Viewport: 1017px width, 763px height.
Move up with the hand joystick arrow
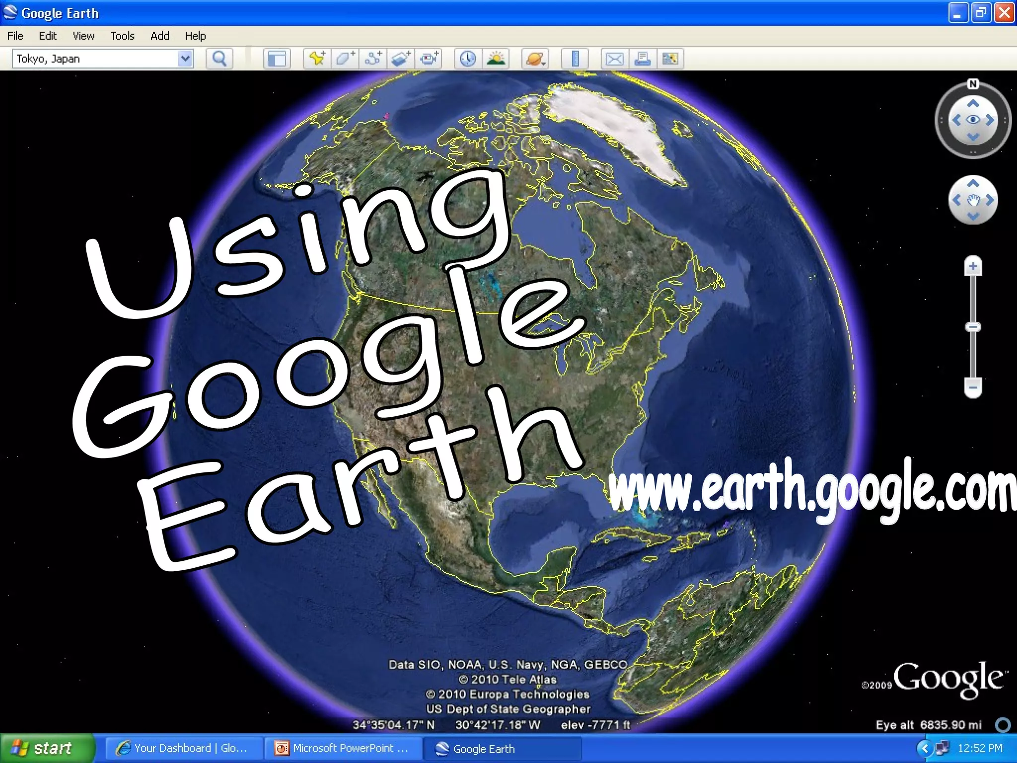click(973, 183)
